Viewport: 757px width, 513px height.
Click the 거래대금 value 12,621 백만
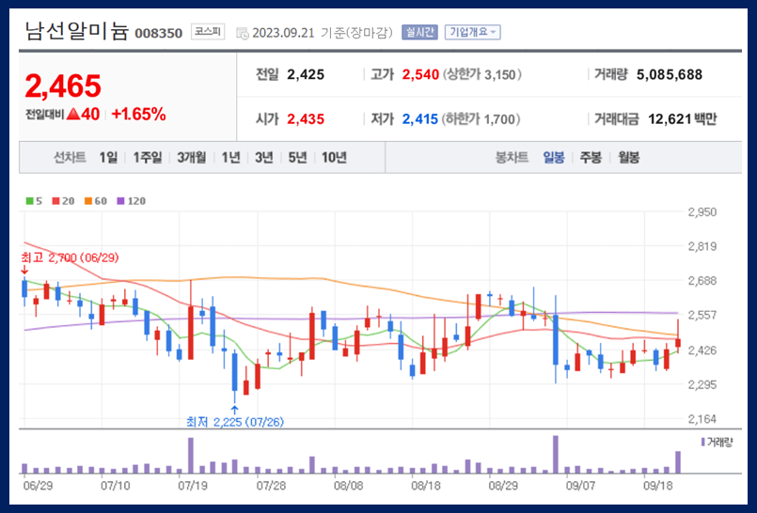[682, 119]
